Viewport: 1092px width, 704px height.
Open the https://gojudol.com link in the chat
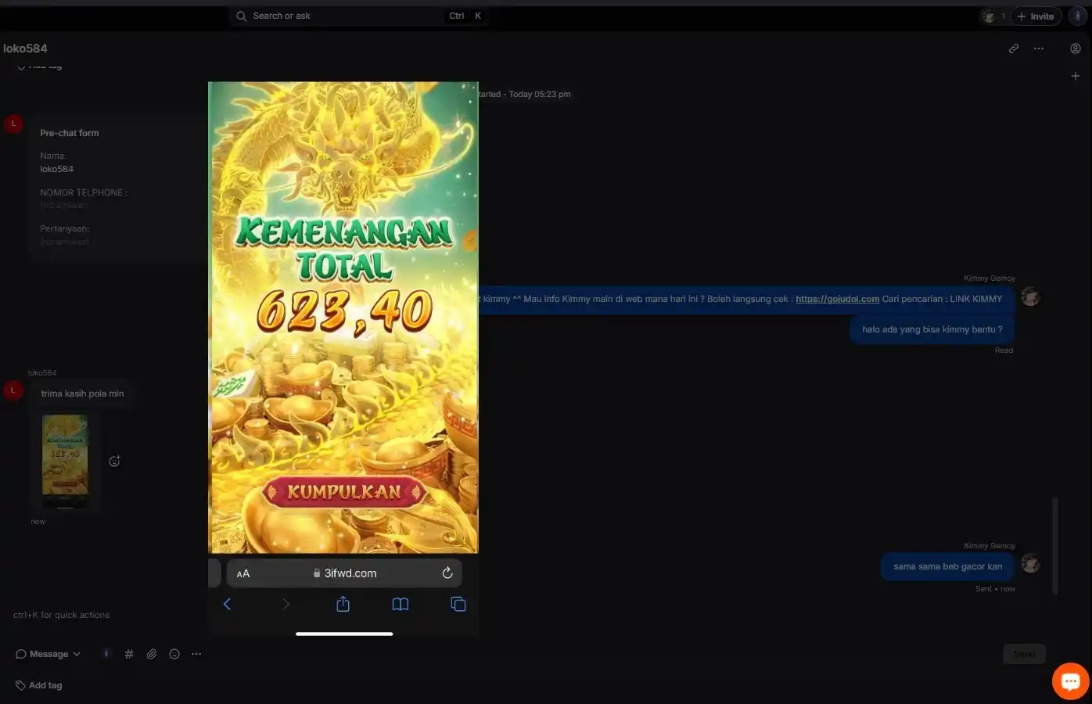[837, 298]
